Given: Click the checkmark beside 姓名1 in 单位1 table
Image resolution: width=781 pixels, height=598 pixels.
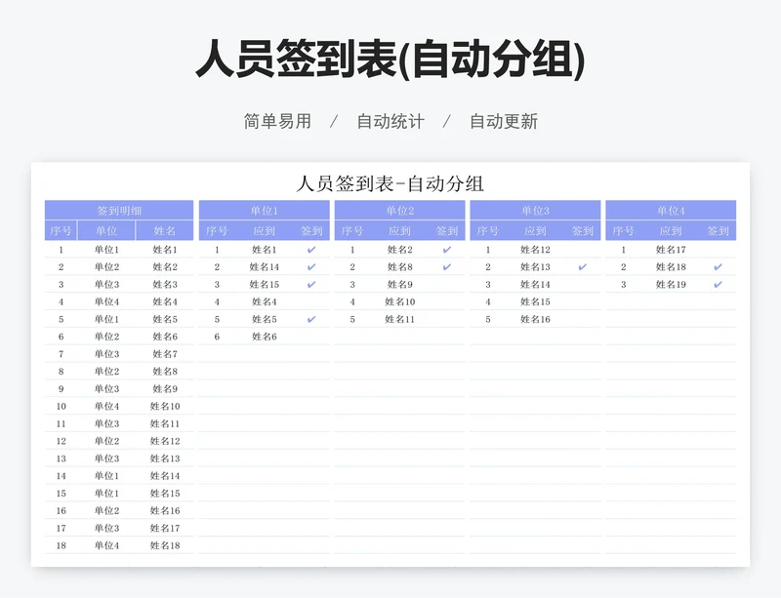Looking at the screenshot, I should coord(311,250).
